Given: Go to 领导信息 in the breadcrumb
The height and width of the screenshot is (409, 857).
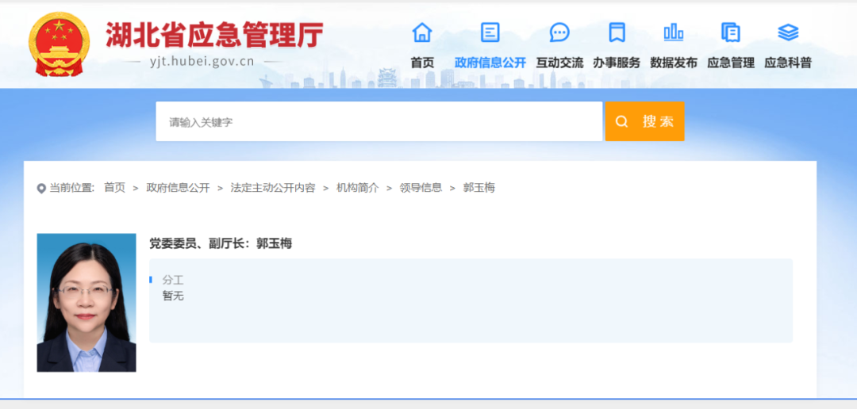Looking at the screenshot, I should coord(421,188).
